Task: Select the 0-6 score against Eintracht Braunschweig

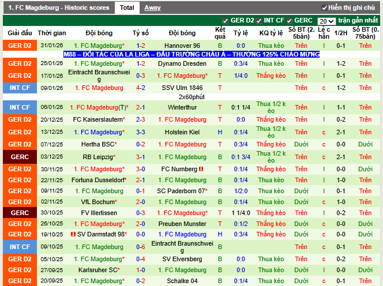Action: [140, 247]
